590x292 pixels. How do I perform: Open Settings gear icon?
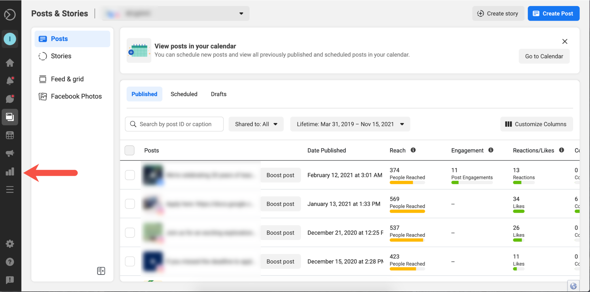click(10, 244)
